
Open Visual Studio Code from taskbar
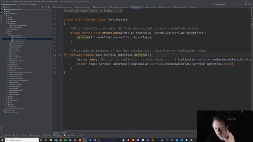[90, 140]
